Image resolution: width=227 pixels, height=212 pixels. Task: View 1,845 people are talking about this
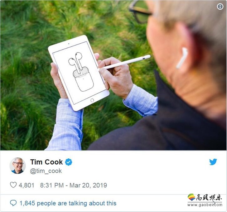[68, 203]
